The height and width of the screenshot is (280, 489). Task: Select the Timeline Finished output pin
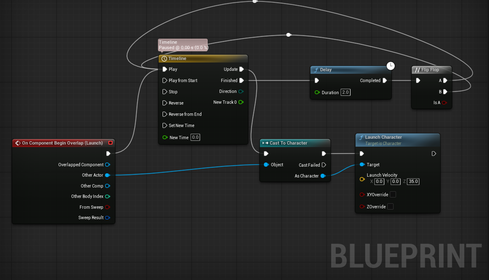(x=241, y=80)
